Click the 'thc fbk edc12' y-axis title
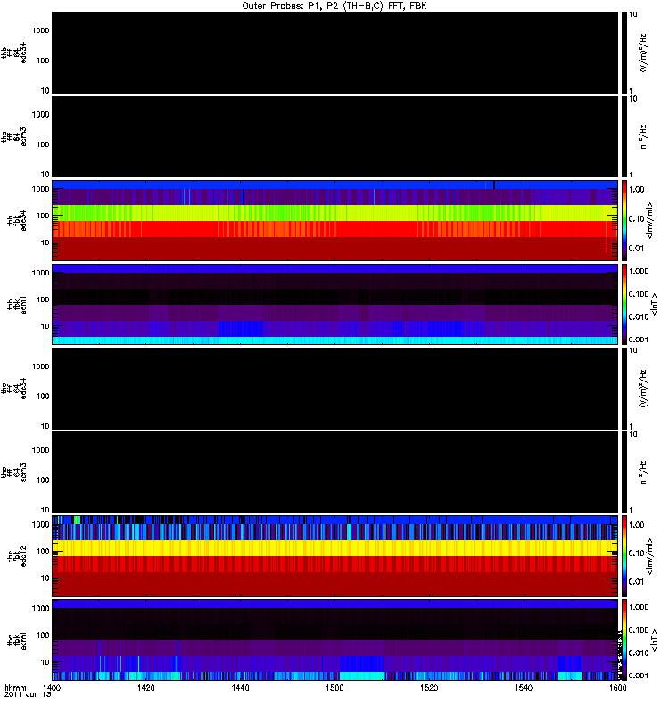This screenshot has height=713, width=669. [x=16, y=556]
